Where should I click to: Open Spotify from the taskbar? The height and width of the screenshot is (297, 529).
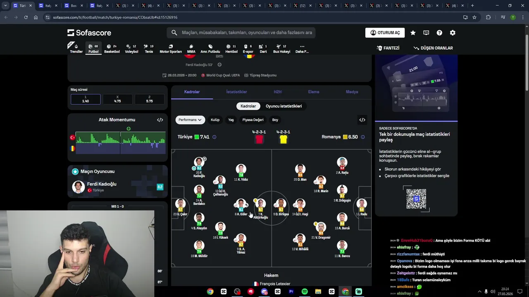(x=305, y=292)
